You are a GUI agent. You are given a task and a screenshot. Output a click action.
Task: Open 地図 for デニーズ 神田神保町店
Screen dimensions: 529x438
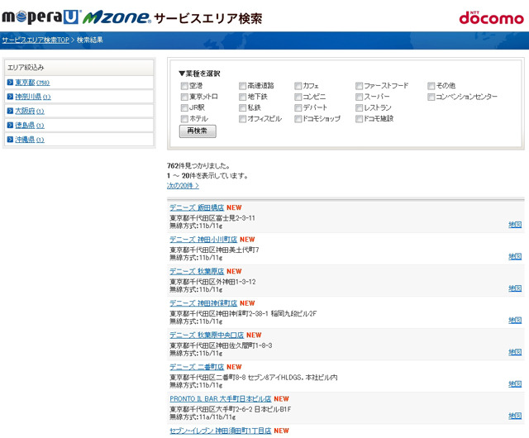[515, 320]
